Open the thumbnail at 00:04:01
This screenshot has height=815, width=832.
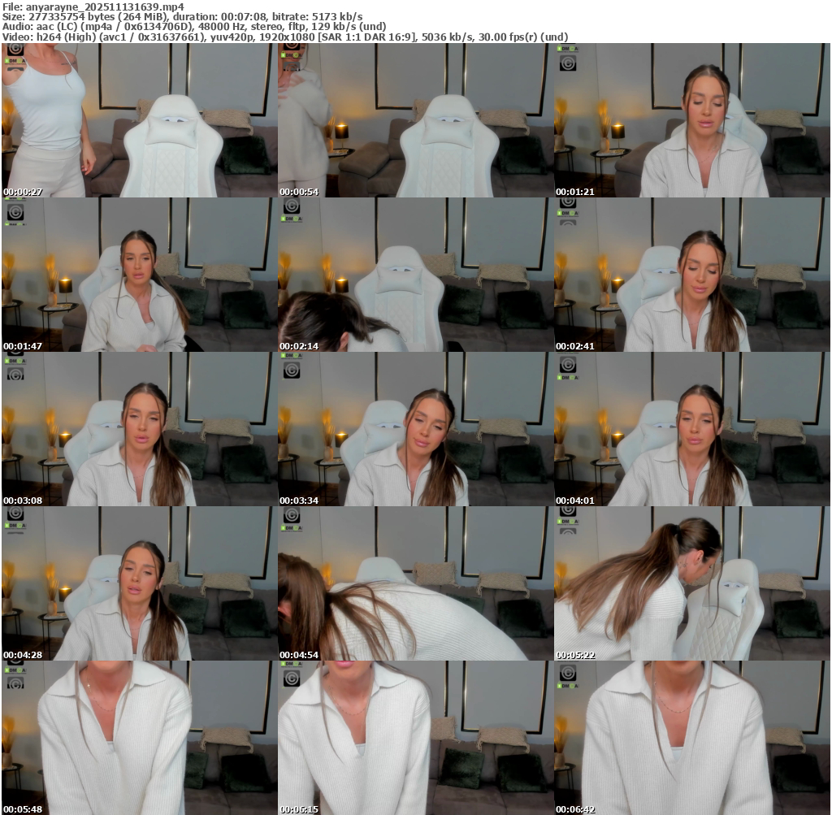(x=692, y=429)
